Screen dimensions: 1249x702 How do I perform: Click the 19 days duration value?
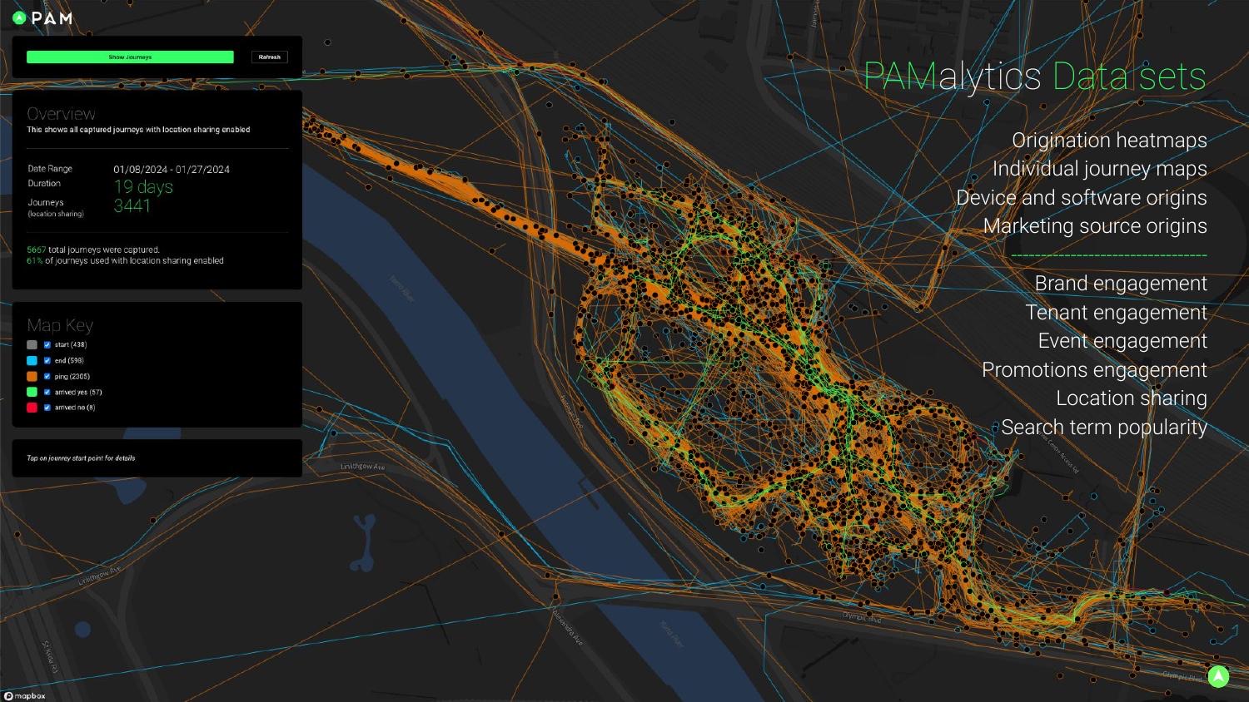143,187
